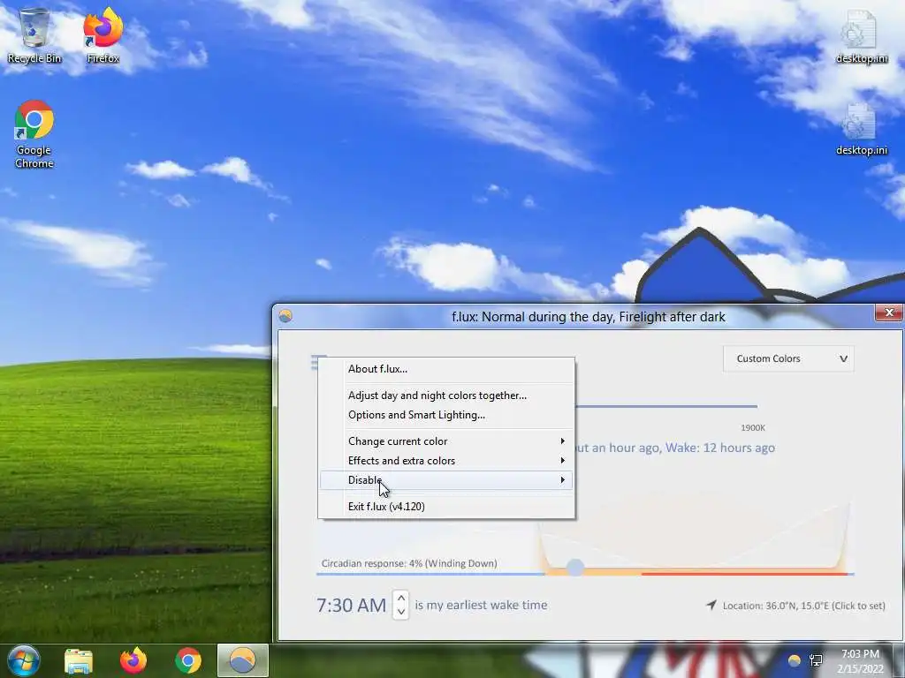Launch Chrome from the taskbar
This screenshot has height=678, width=905.
pos(188,660)
